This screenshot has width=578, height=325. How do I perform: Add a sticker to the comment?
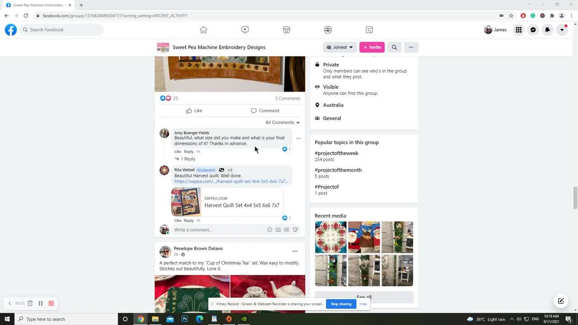tap(295, 230)
